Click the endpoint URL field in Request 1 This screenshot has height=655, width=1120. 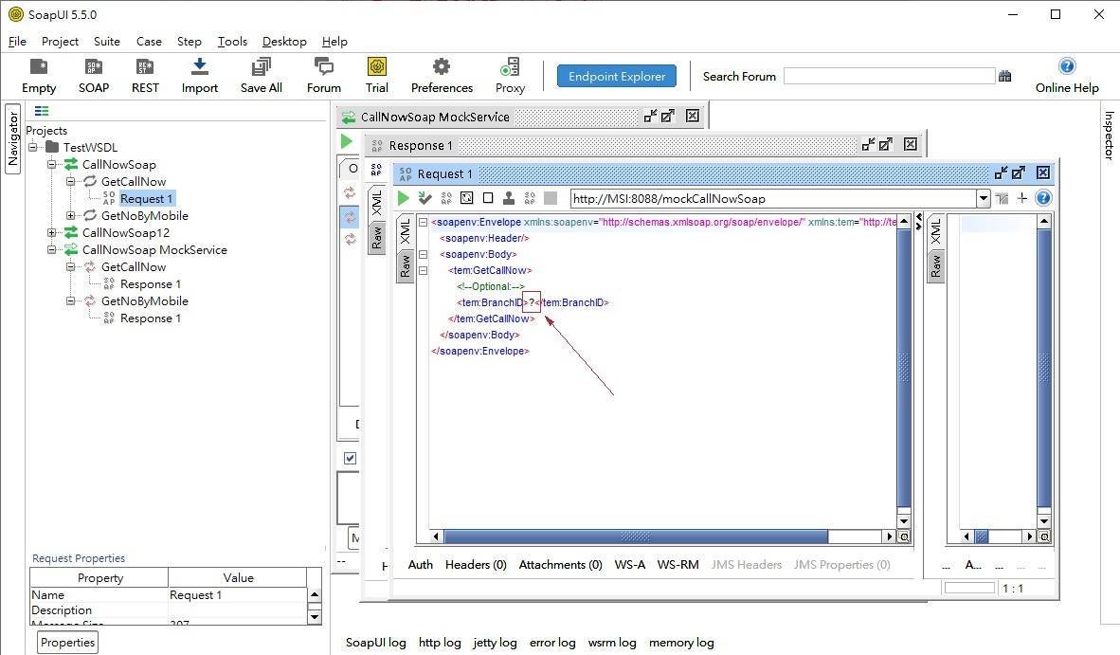tap(773, 198)
